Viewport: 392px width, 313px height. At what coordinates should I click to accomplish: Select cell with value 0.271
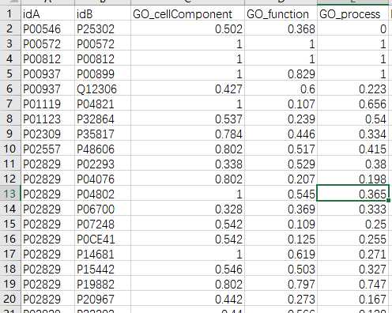tap(353, 254)
